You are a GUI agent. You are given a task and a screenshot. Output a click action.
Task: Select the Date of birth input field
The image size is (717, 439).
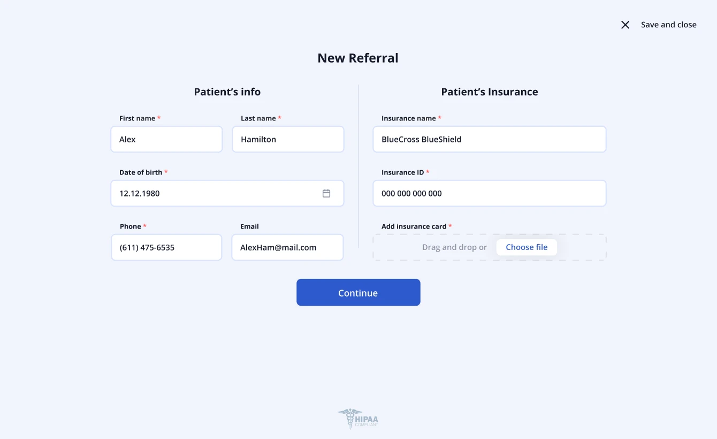[x=214, y=193]
